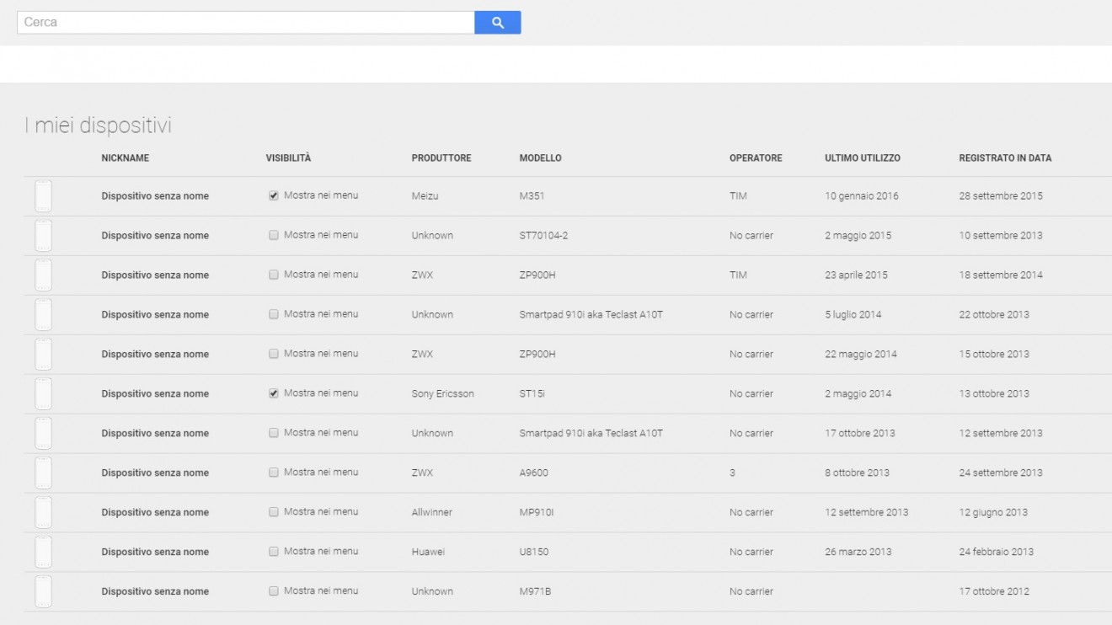Image resolution: width=1112 pixels, height=625 pixels.
Task: Uncheck 'Mostra nei menu' for Sony Ericsson ST15i
Action: (x=274, y=393)
